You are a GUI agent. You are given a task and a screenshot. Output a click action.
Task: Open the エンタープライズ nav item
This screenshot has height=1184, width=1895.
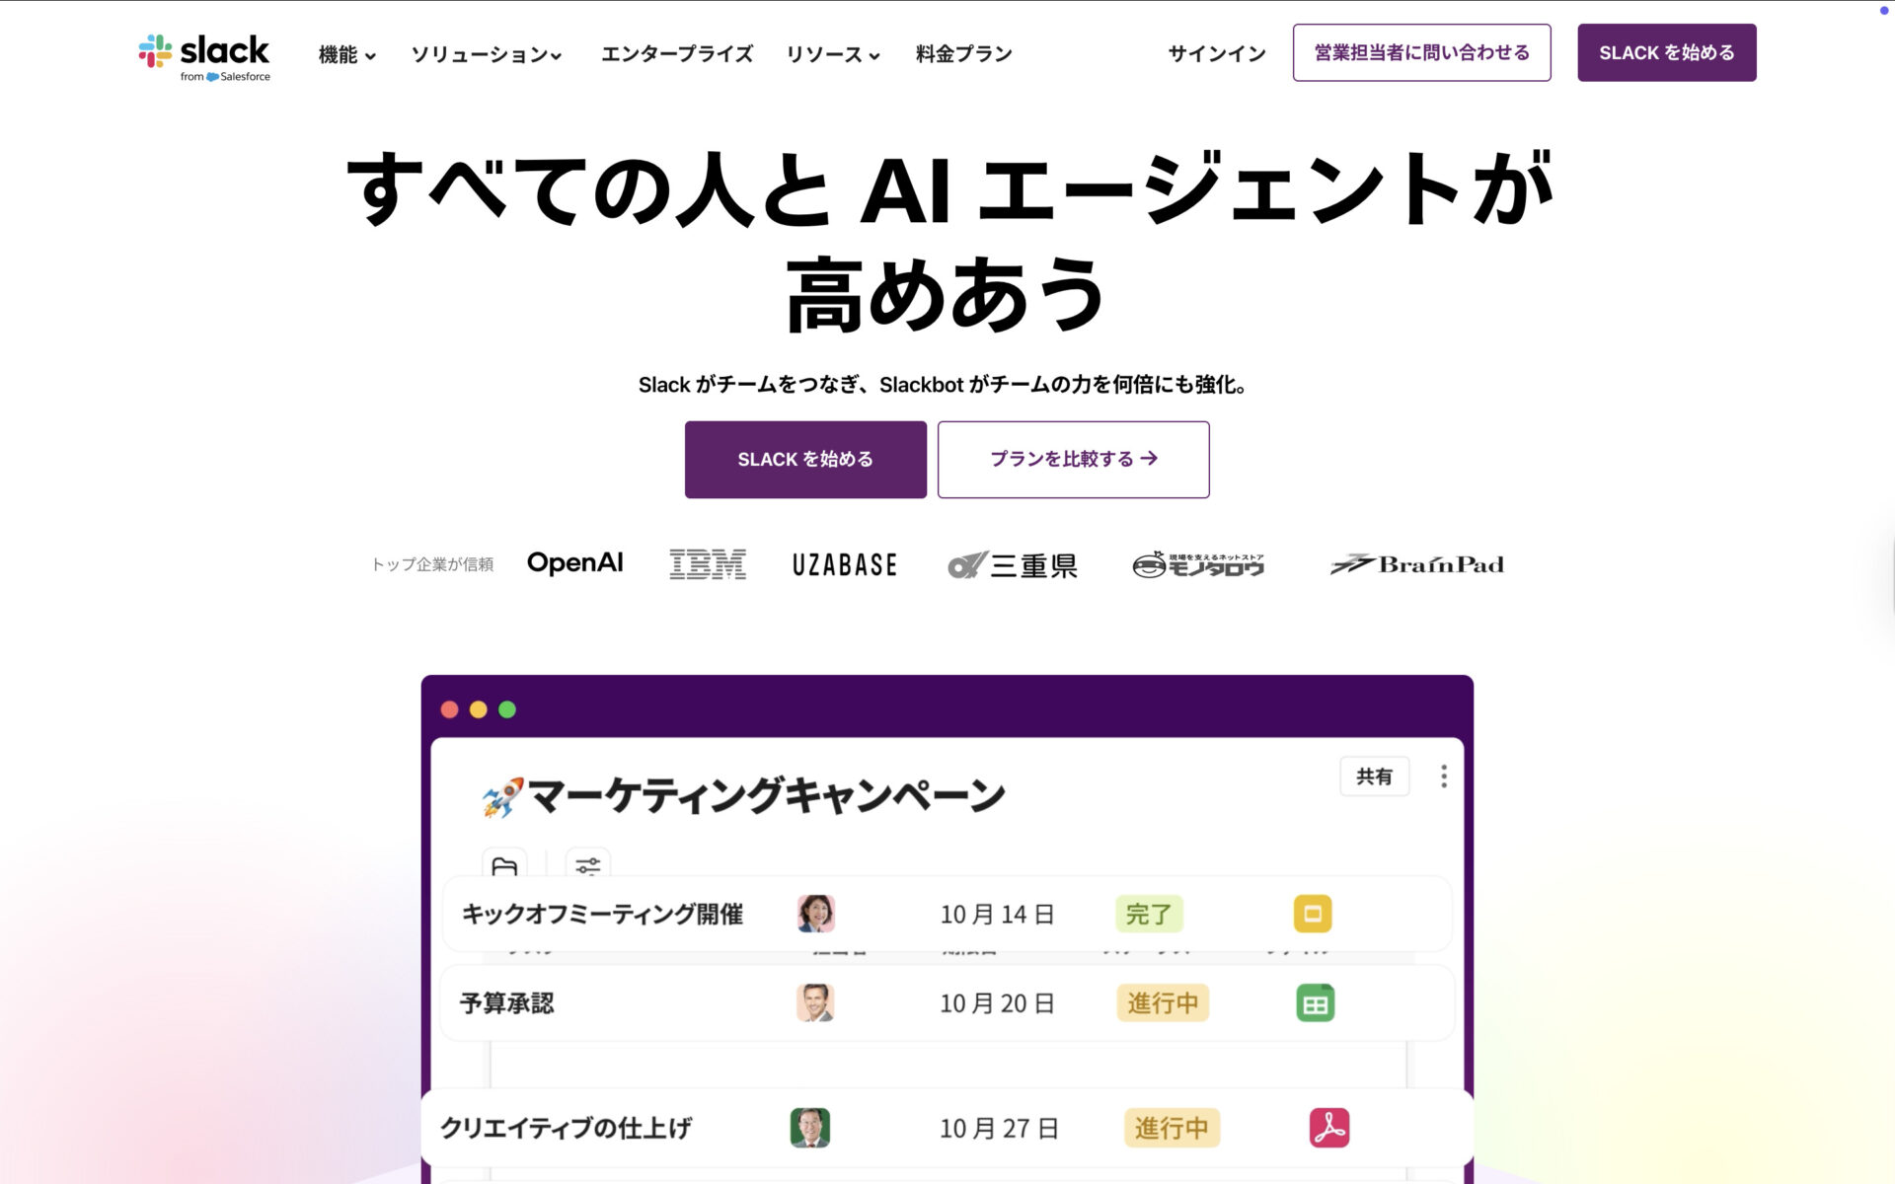tap(677, 54)
